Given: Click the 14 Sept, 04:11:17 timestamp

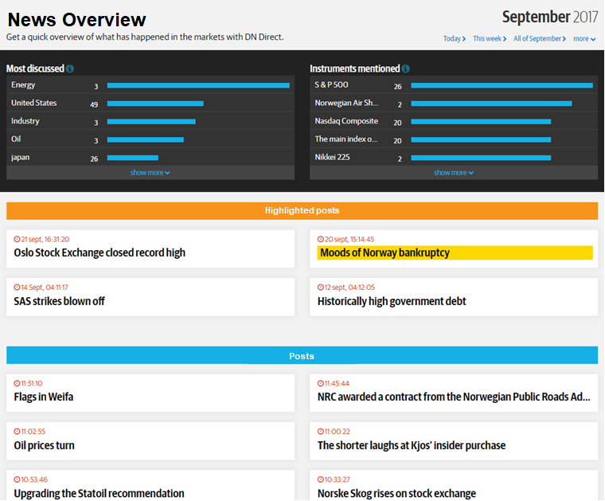Looking at the screenshot, I should (x=45, y=288).
